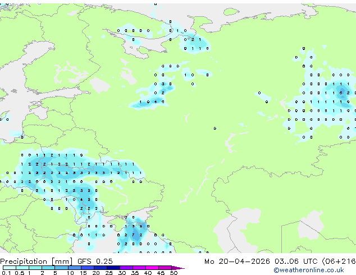Click the legend scale label '30'
This screenshot has height=275, width=356.
[122, 273]
